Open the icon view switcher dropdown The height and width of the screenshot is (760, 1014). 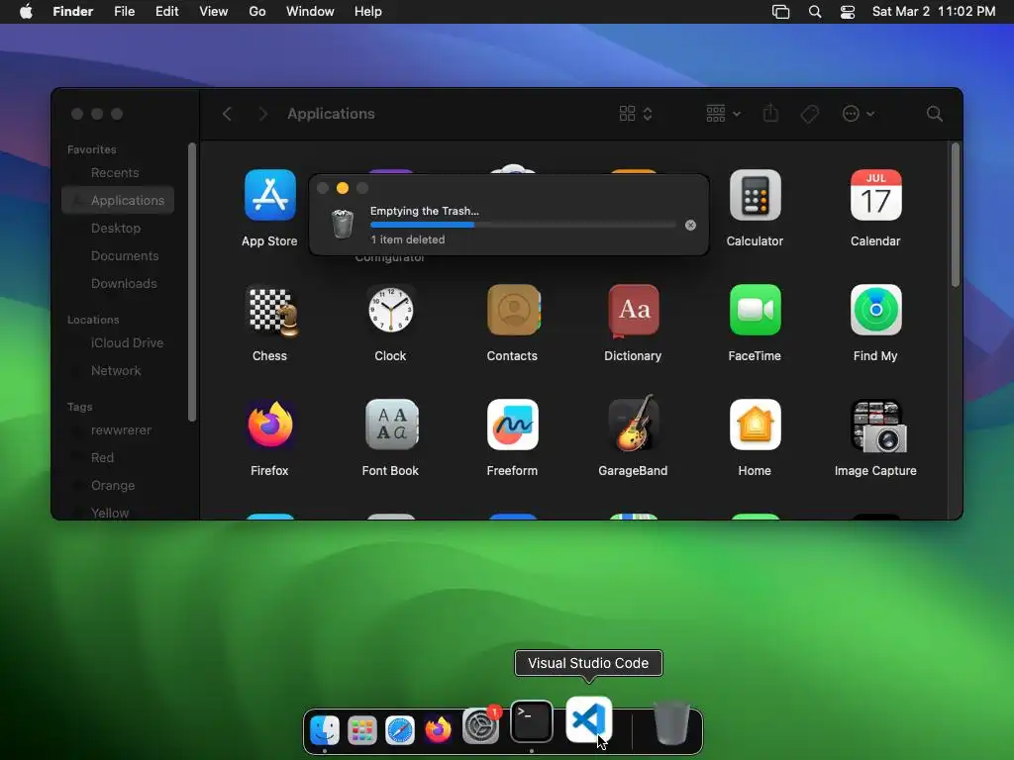pyautogui.click(x=635, y=114)
